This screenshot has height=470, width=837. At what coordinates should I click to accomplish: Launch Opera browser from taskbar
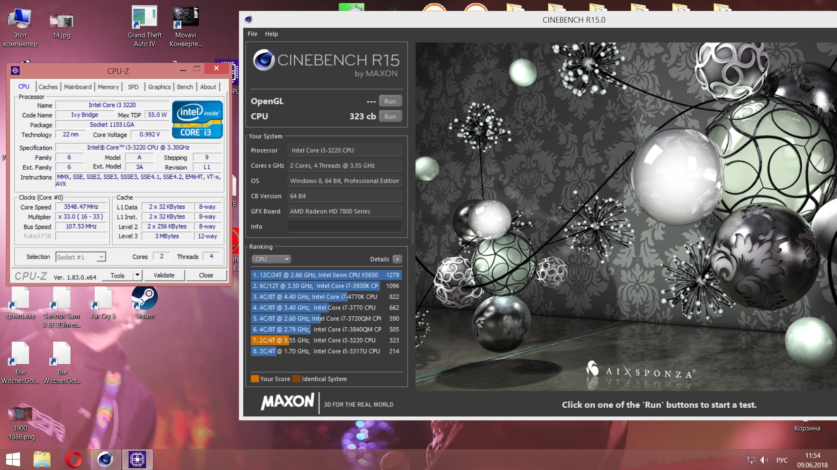(x=74, y=460)
